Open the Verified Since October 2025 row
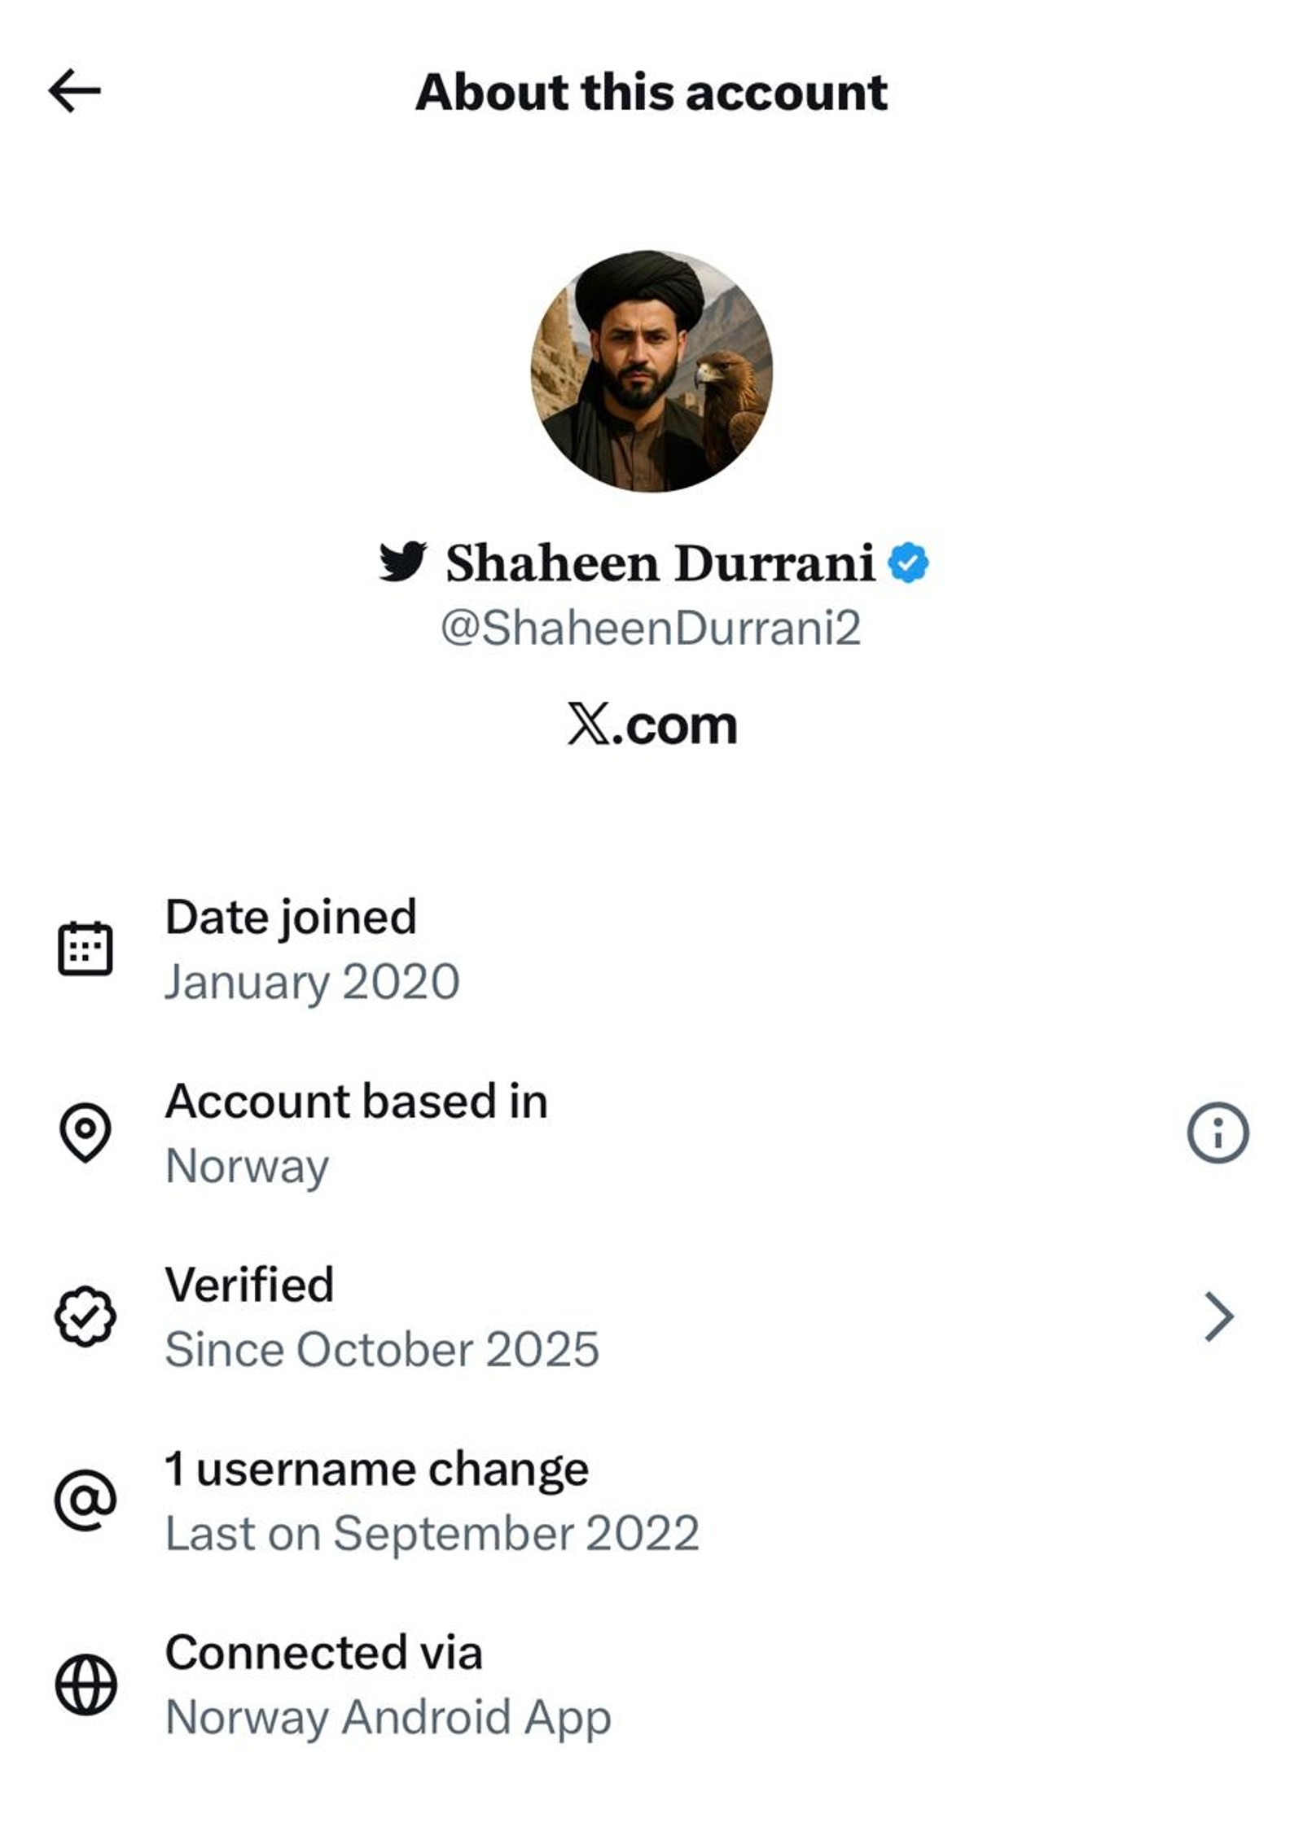Viewport: 1303px width, 1840px height. pyautogui.click(x=651, y=1316)
